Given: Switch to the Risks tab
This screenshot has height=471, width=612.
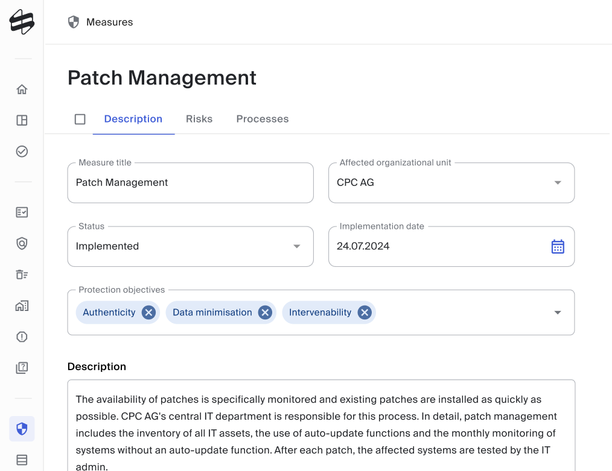Looking at the screenshot, I should click(x=199, y=119).
